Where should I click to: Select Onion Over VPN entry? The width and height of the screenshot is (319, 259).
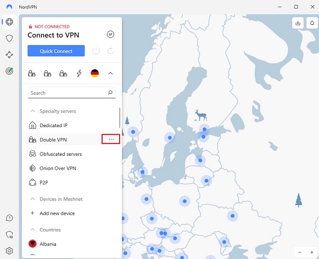click(x=72, y=168)
